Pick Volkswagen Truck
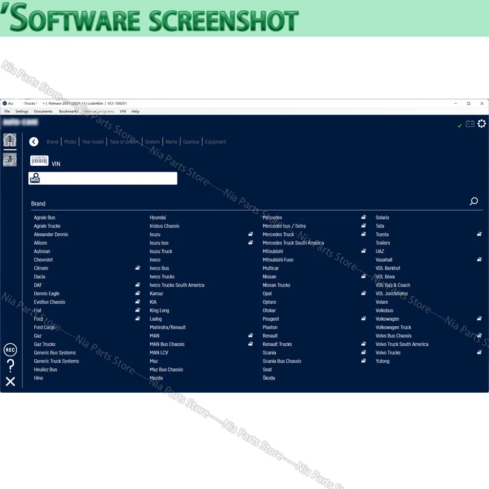 [394, 328]
